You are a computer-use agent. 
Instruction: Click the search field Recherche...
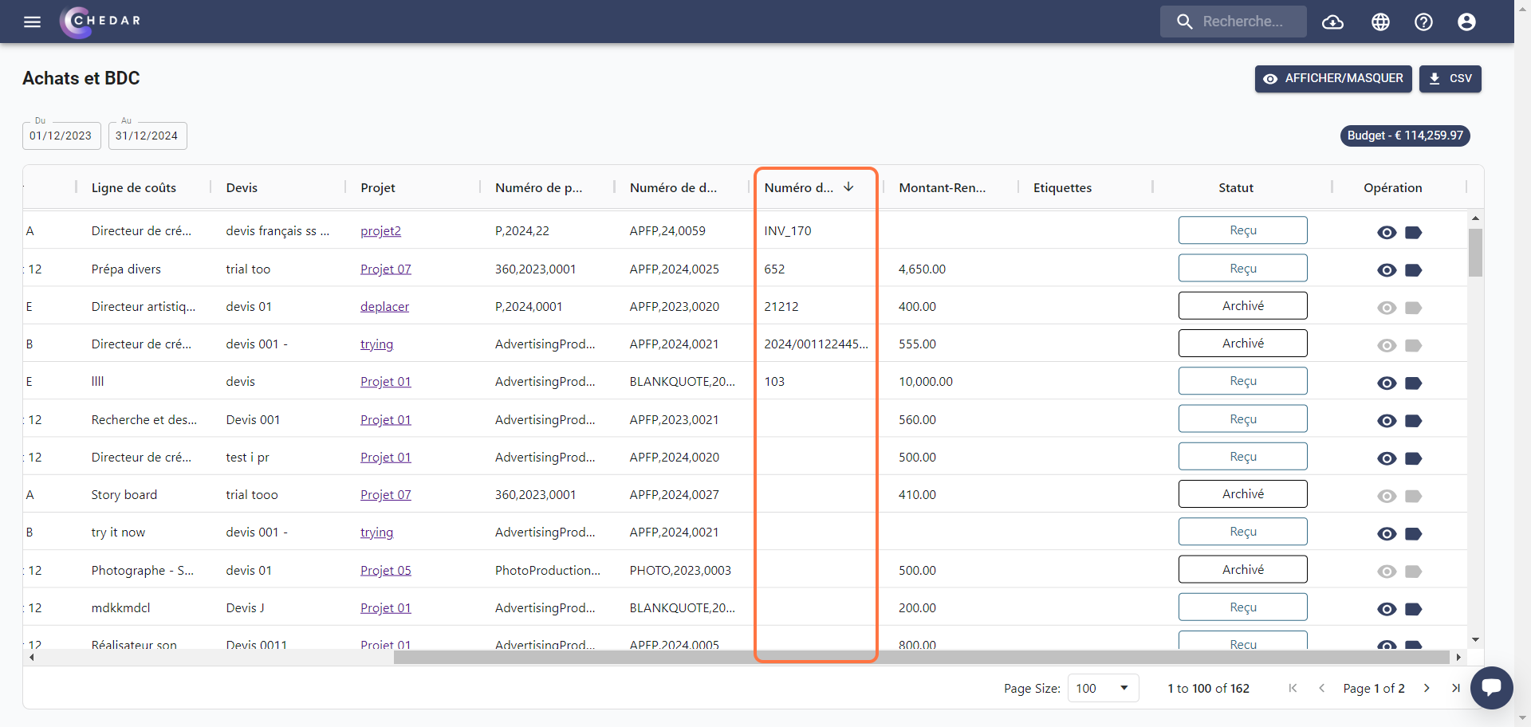(x=1234, y=22)
